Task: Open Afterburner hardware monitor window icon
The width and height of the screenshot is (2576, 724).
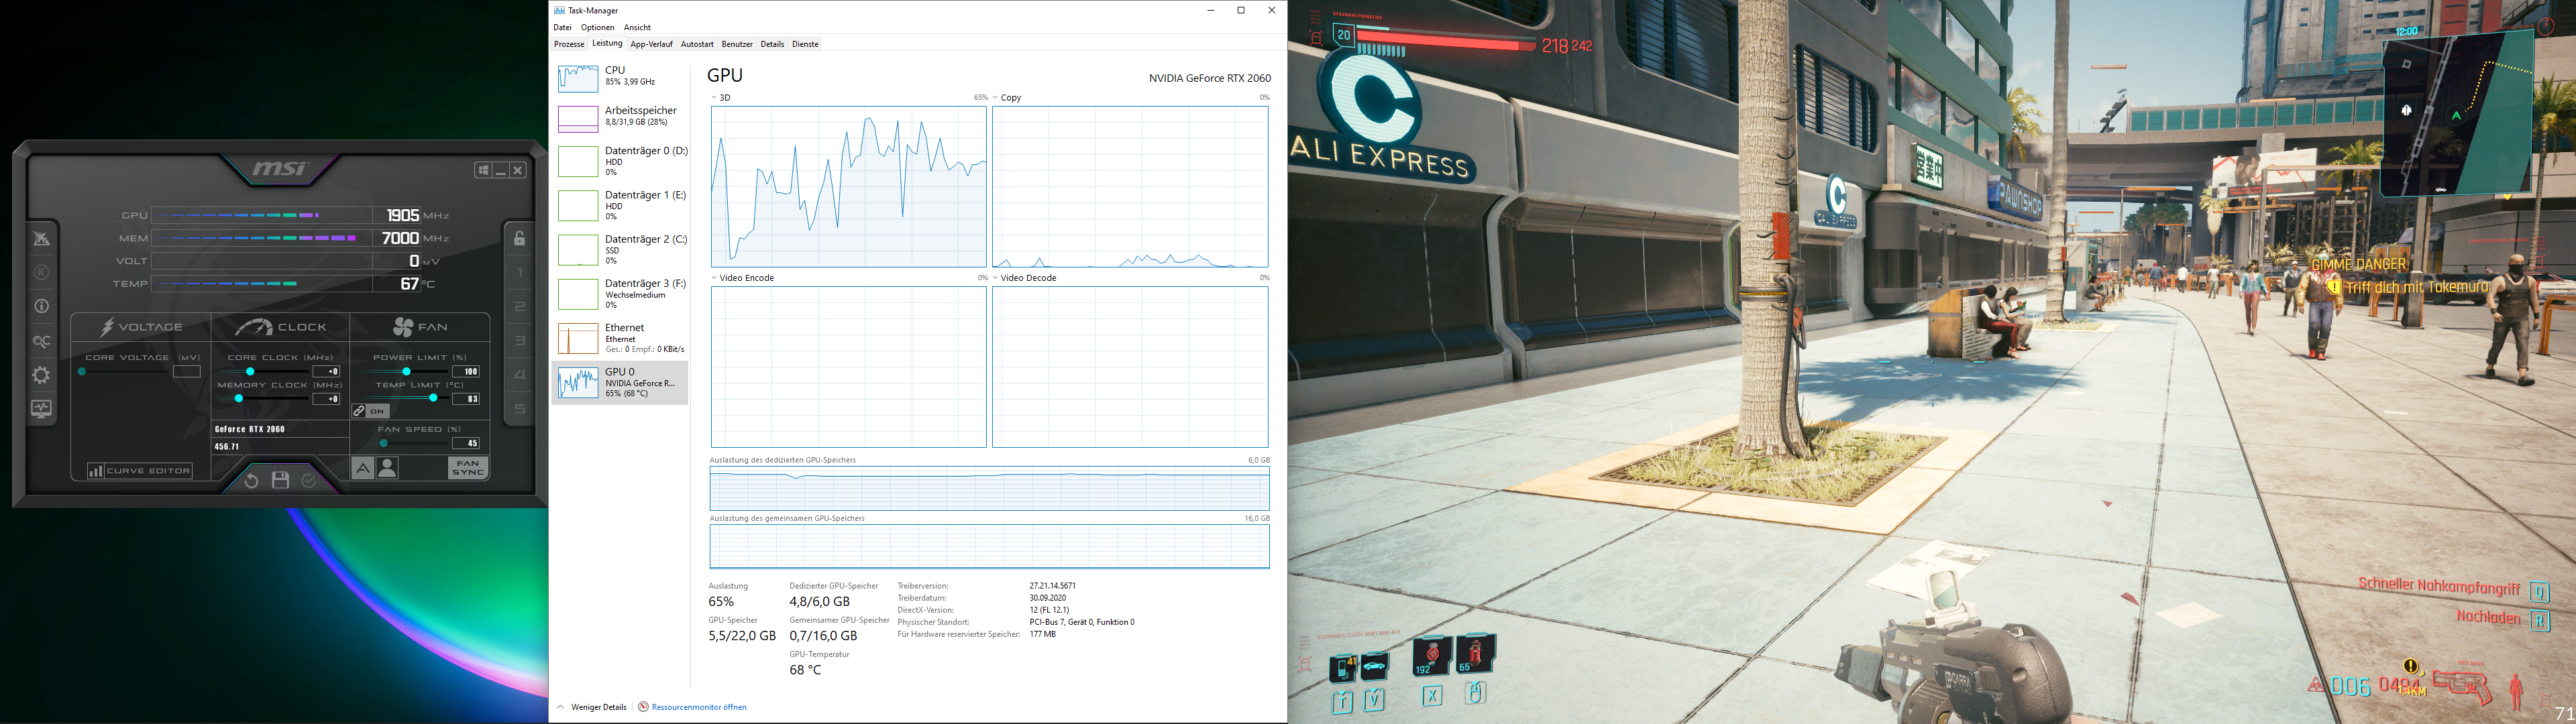Action: 41,408
